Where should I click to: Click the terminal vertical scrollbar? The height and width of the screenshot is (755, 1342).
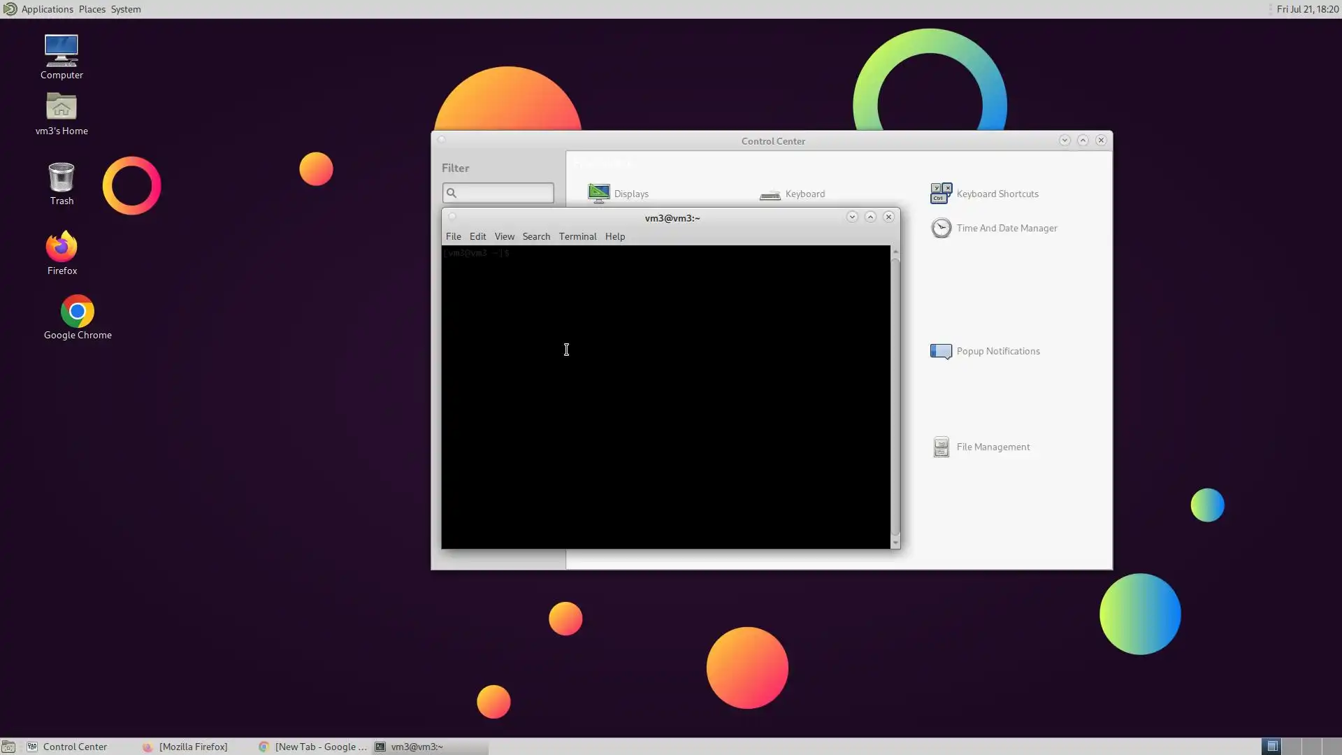[x=895, y=395]
